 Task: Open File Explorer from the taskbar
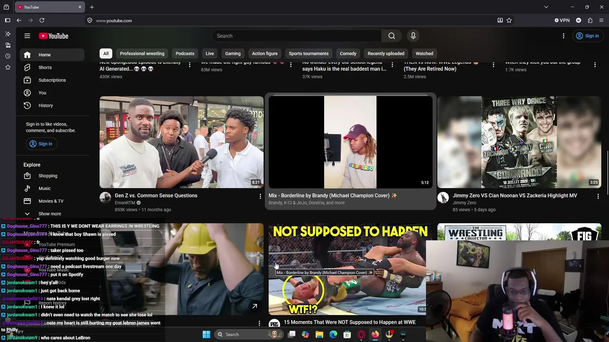(319, 334)
